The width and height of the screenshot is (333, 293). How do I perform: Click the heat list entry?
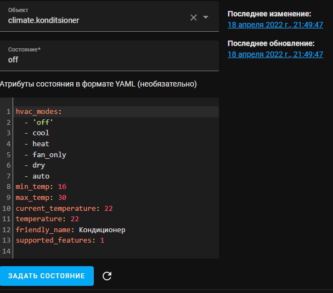[x=41, y=143]
